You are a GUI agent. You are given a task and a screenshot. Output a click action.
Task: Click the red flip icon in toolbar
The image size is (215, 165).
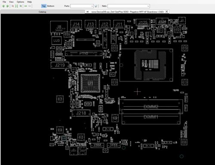(x=13, y=6)
